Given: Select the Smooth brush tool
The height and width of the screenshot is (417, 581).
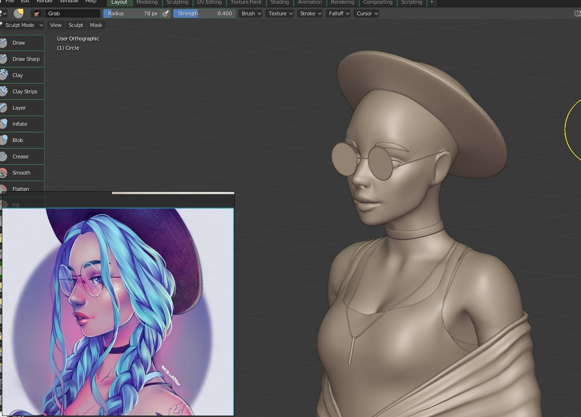Looking at the screenshot, I should (22, 173).
